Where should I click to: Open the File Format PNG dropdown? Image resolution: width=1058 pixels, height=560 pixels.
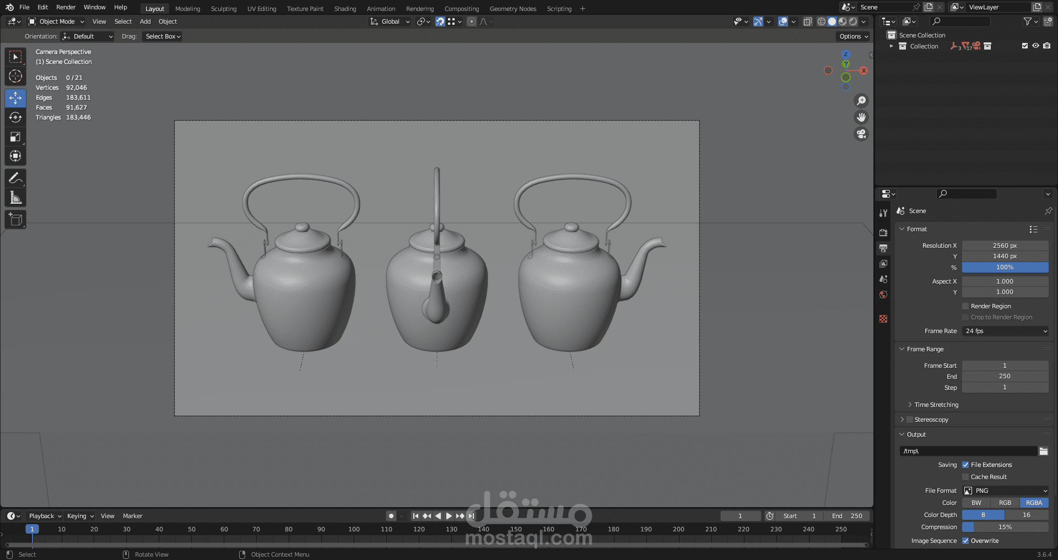[x=1005, y=491]
